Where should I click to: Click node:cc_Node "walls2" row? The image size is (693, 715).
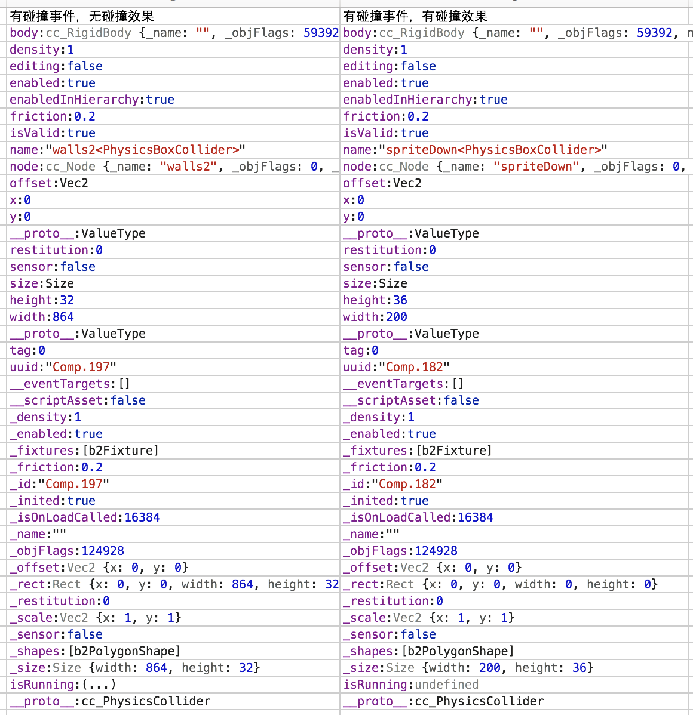pyautogui.click(x=173, y=167)
